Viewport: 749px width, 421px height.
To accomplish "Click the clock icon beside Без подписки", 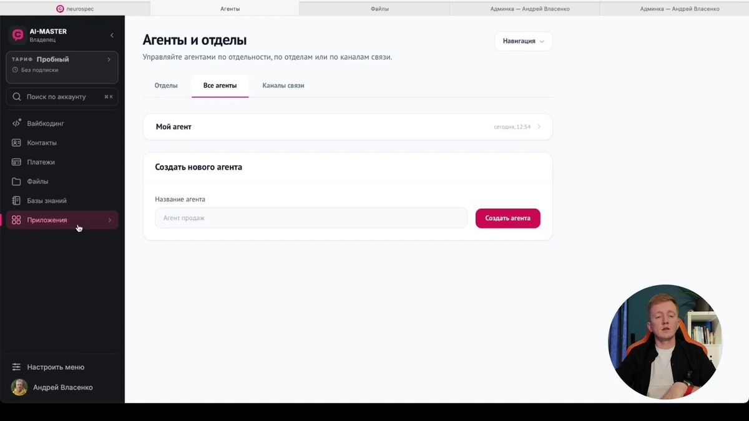I will (x=15, y=70).
